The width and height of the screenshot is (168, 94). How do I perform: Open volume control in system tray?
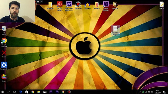(x=152, y=92)
